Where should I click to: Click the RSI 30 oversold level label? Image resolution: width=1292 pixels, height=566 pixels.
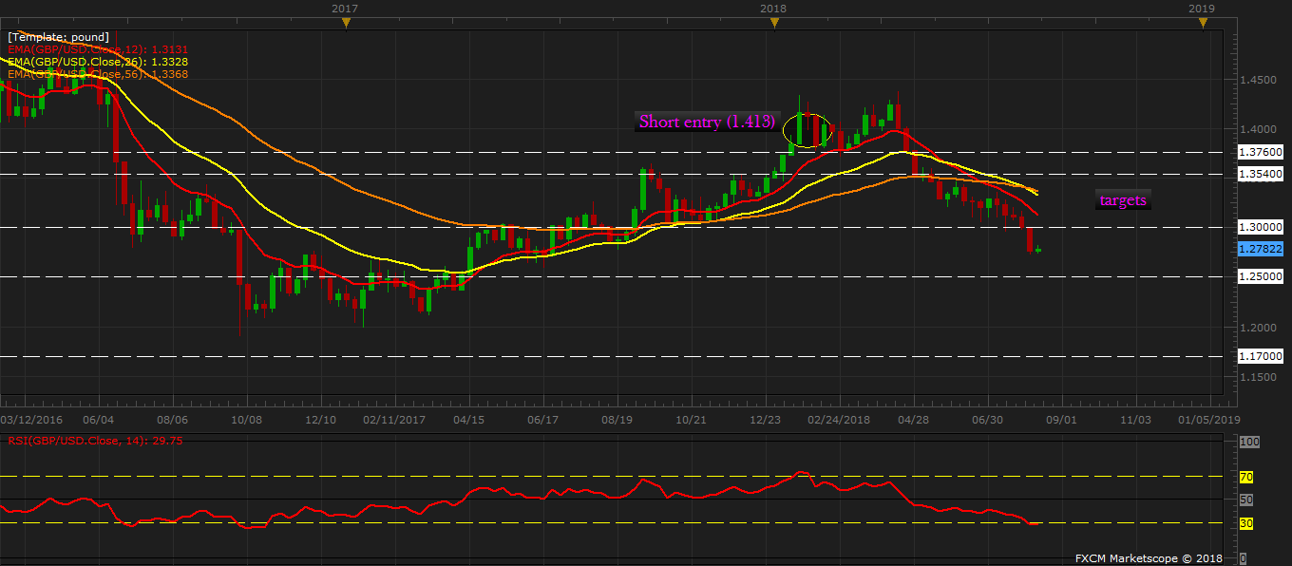1246,523
